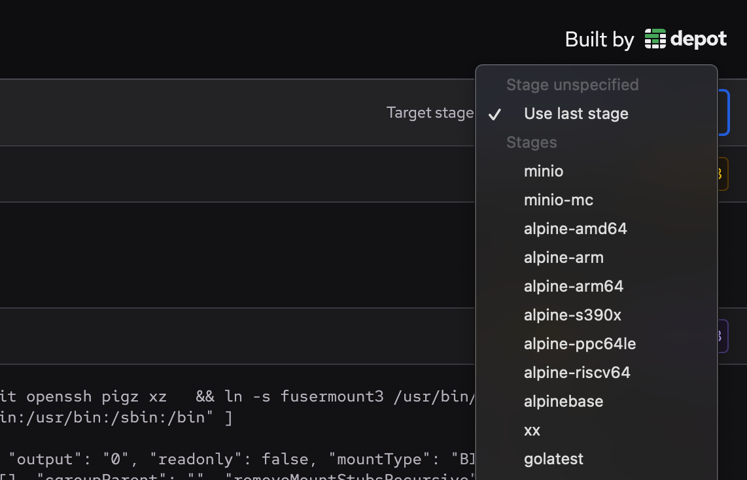Click the Built by depot link

click(x=644, y=39)
